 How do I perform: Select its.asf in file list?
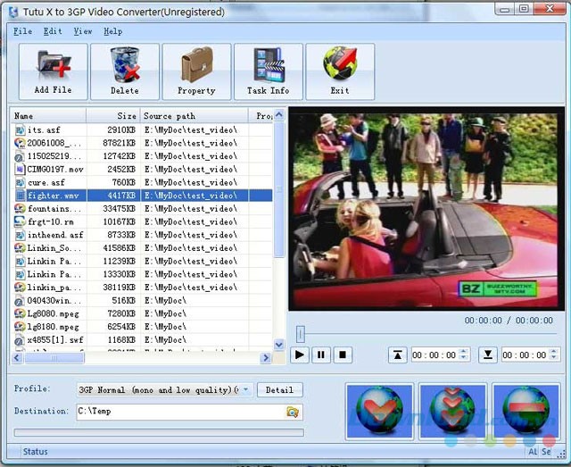pyautogui.click(x=143, y=129)
